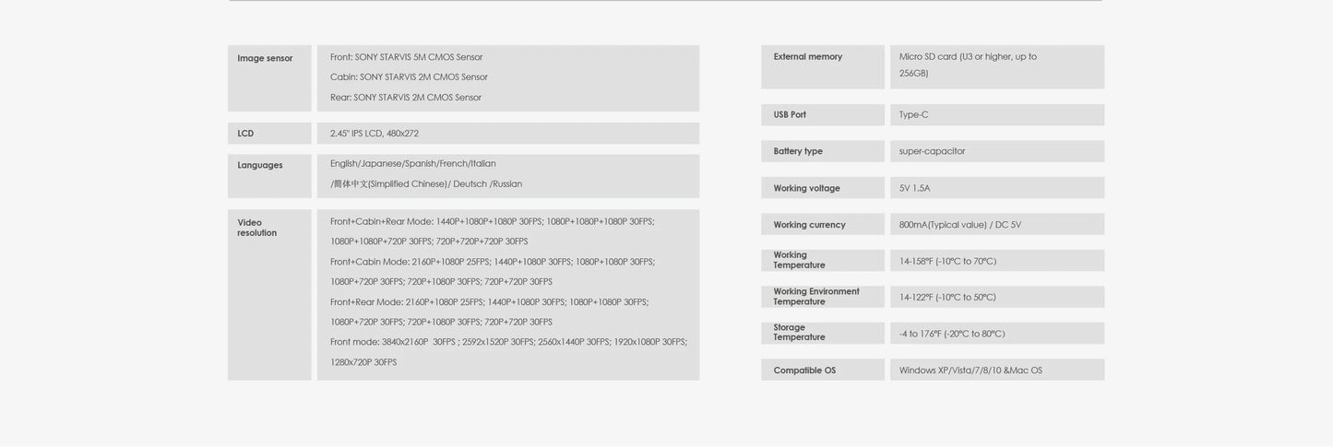Viewport: 1333px width, 447px height.
Task: Select the Front+Cabin+Rear Mode resolution line
Action: pyautogui.click(x=493, y=222)
